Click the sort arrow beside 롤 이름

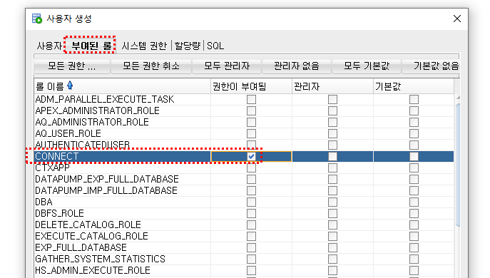(x=70, y=86)
